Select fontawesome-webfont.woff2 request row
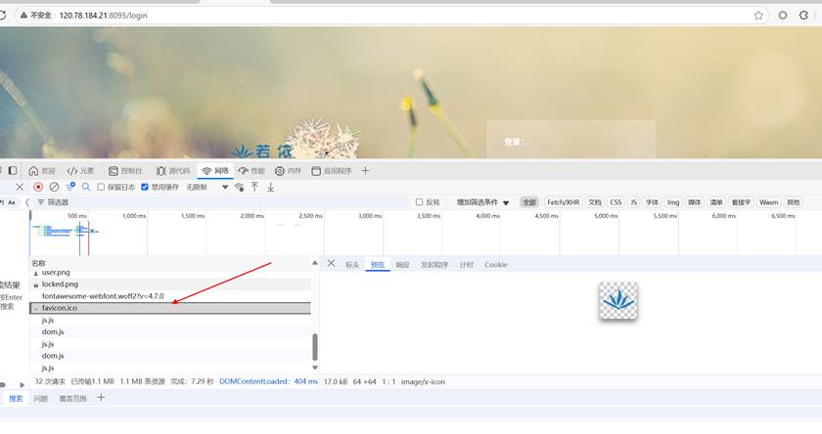The image size is (822, 434). 170,296
